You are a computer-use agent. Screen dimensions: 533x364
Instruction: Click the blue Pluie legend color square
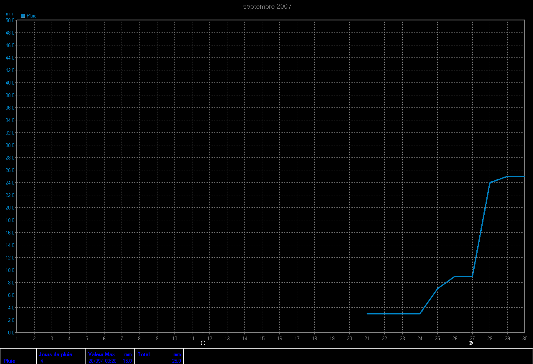pos(23,16)
